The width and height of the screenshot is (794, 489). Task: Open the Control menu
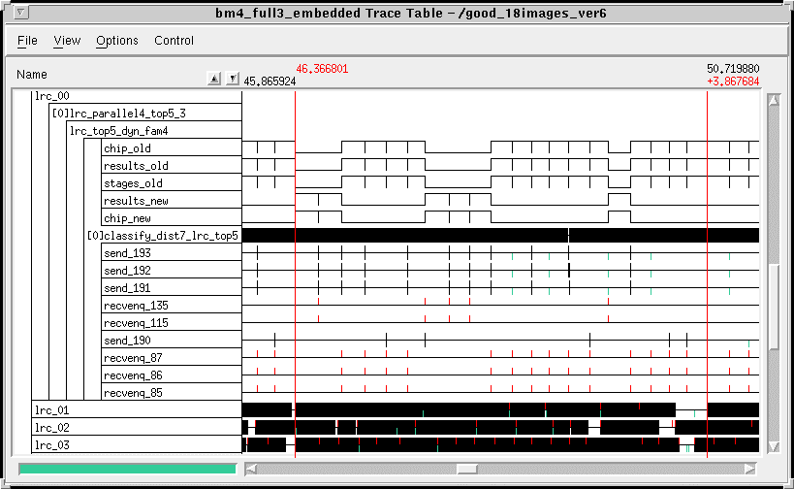(x=174, y=41)
